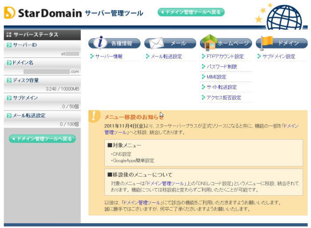The height and width of the screenshot is (228, 311).
Task: Open the 各種情報 category heading
Action: (114, 43)
